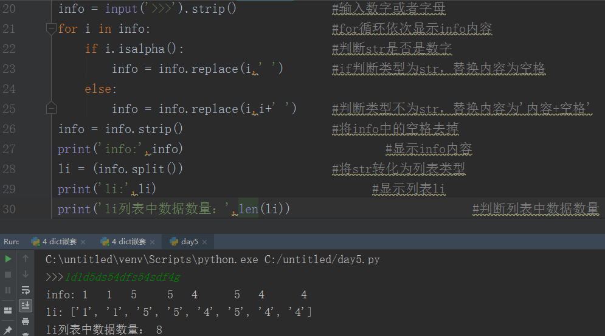605x336 pixels.
Task: Click the comment '#判断str是否是数字'
Action: coord(392,49)
